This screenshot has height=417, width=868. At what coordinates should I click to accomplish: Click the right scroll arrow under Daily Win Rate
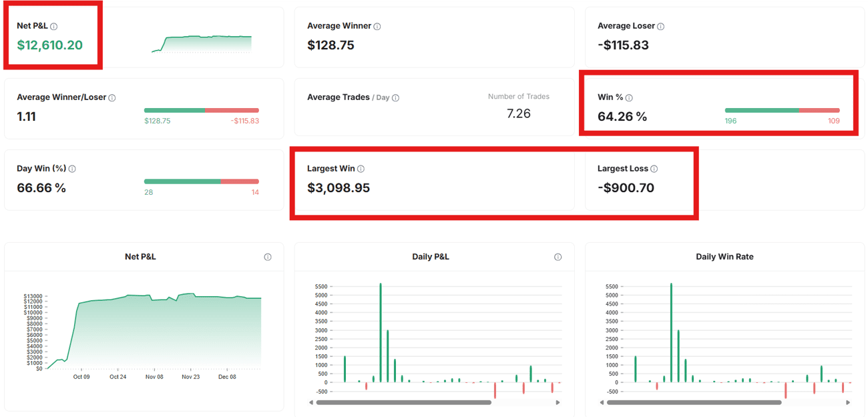pyautogui.click(x=848, y=402)
